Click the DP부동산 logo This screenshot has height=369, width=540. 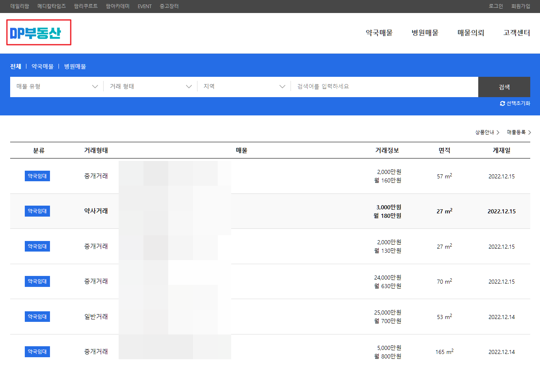point(36,33)
